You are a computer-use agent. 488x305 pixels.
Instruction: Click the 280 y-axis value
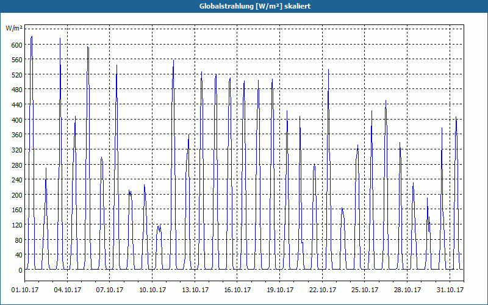coord(16,165)
